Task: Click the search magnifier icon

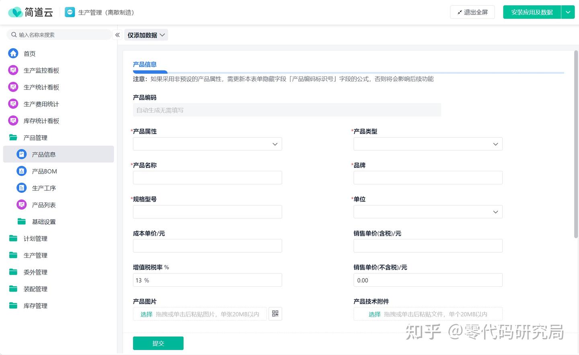Action: pyautogui.click(x=14, y=35)
